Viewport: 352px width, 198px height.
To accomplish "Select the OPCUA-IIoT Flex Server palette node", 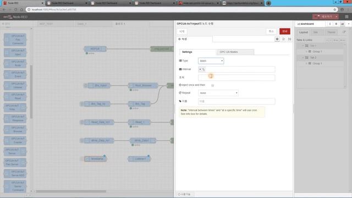I will (15, 163).
